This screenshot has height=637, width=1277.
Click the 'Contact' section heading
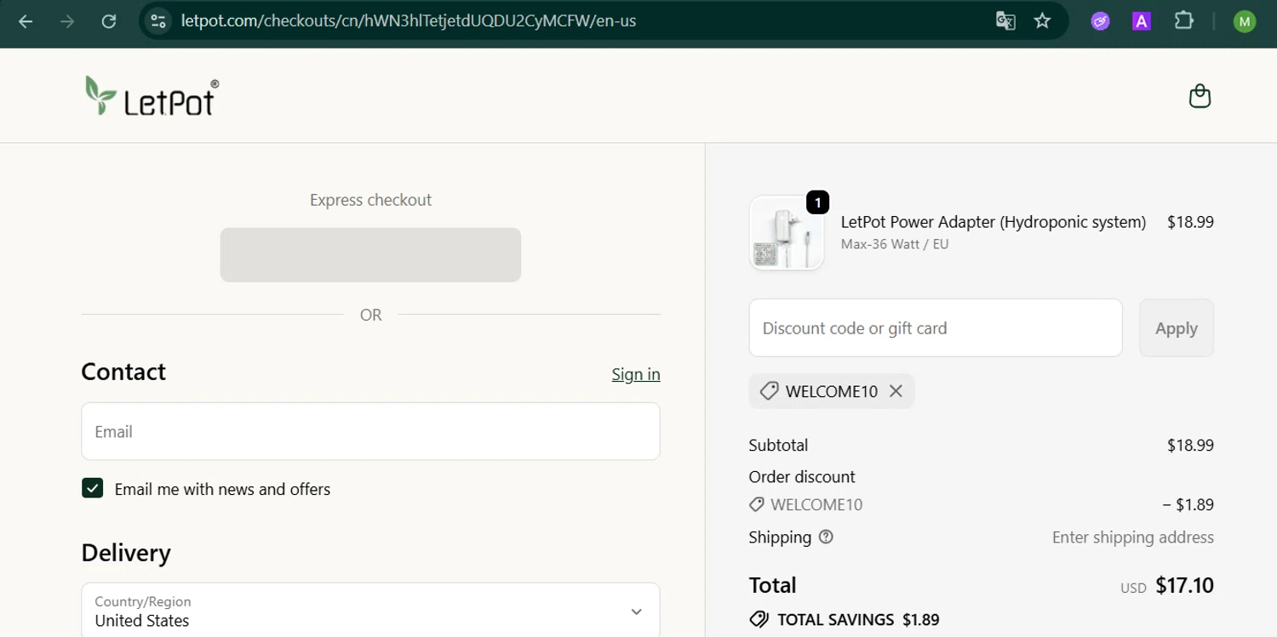coord(123,372)
